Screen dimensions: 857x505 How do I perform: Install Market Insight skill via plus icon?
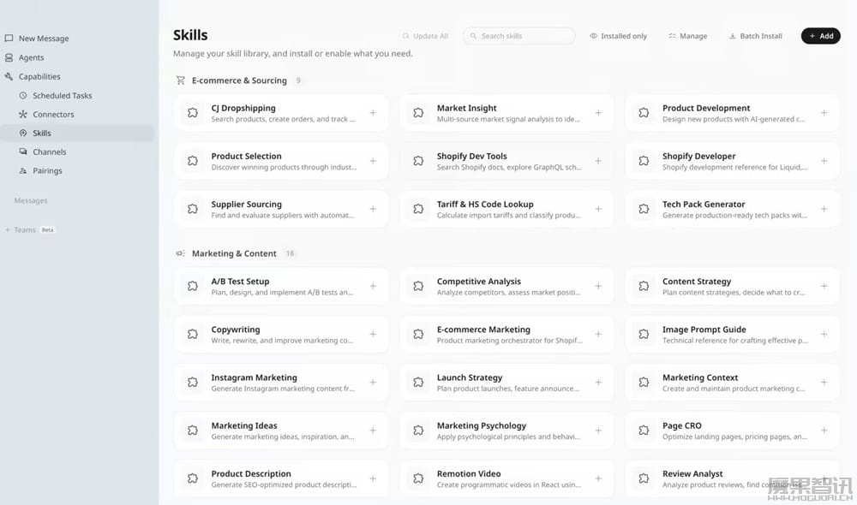[x=598, y=113]
